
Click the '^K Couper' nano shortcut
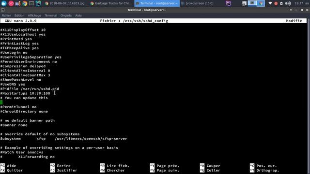point(210,166)
